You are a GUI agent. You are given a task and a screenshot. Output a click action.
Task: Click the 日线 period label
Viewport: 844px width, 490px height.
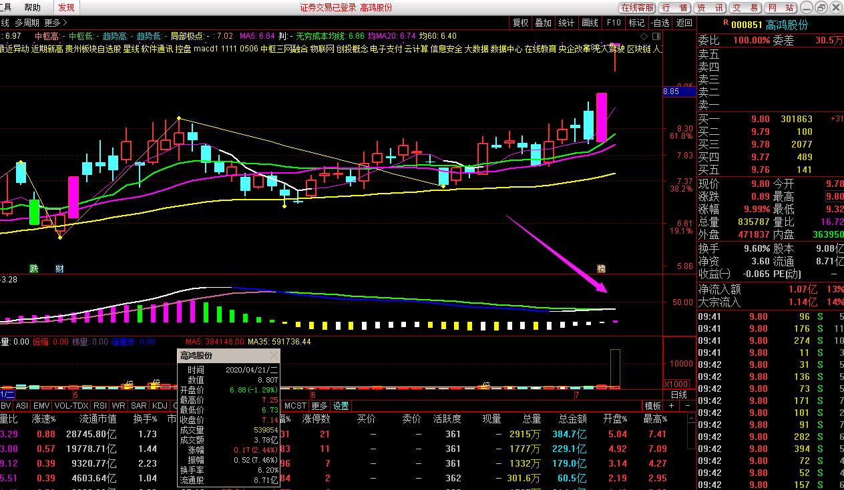pyautogui.click(x=678, y=395)
